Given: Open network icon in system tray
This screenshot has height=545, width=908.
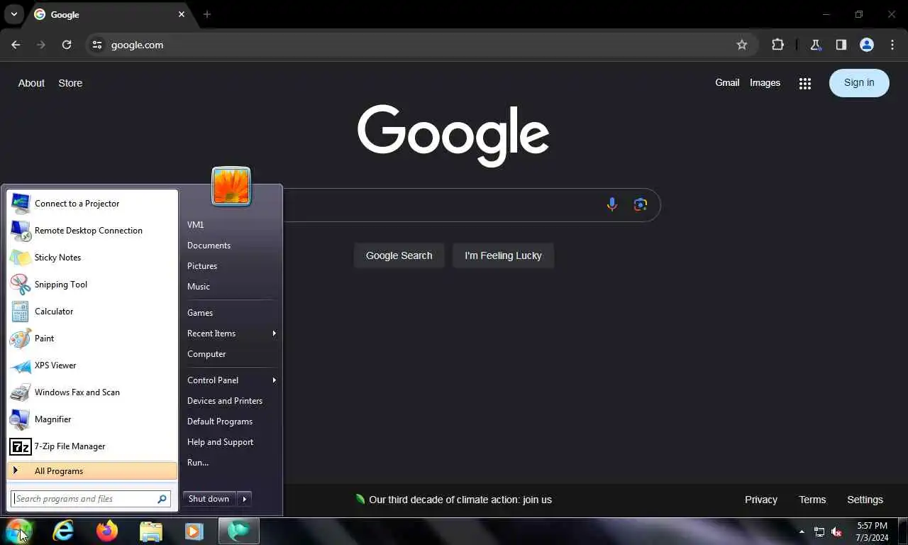Looking at the screenshot, I should point(819,532).
